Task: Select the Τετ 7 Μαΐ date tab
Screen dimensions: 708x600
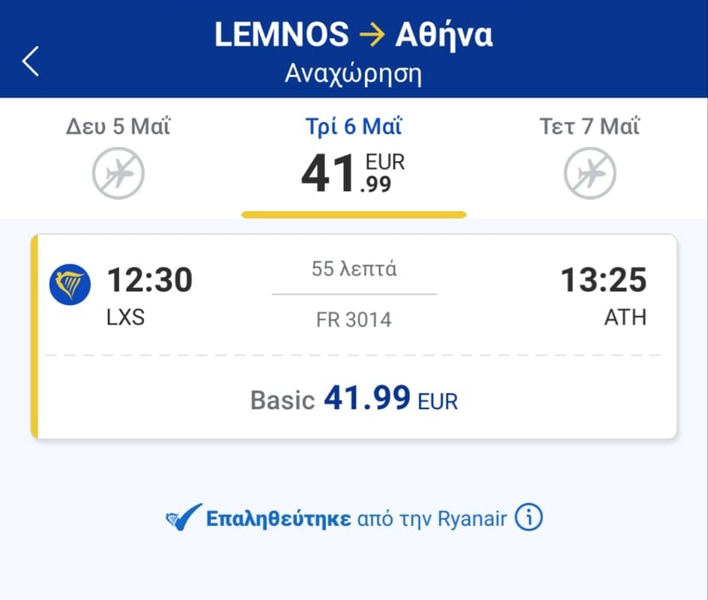Action: pyautogui.click(x=590, y=127)
